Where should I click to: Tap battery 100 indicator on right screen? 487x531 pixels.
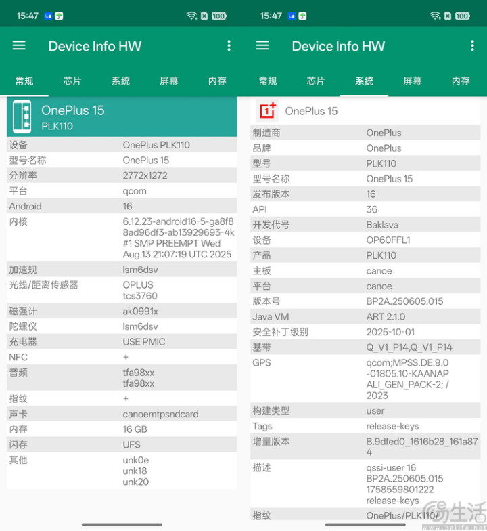(462, 16)
